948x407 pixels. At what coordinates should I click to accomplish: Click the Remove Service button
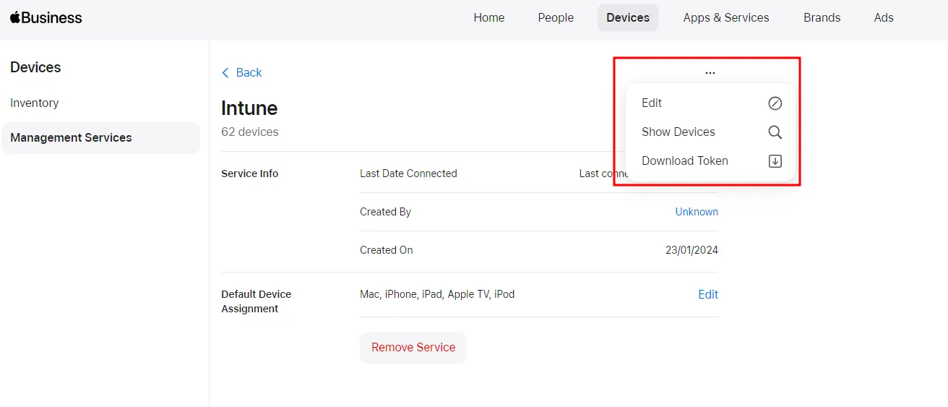click(413, 348)
